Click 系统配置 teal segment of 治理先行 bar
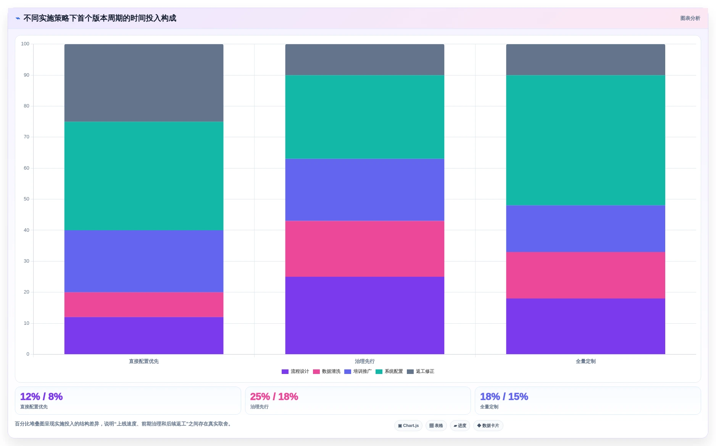This screenshot has width=716, height=446. pyautogui.click(x=365, y=117)
